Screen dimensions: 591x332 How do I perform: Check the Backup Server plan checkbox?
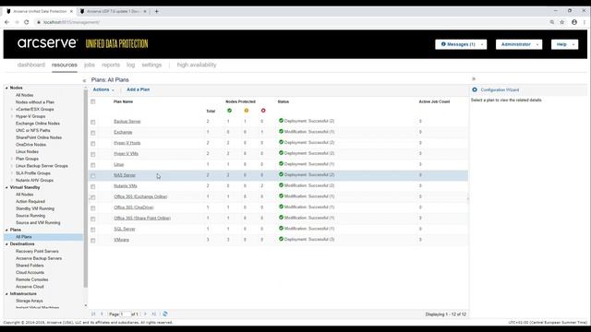[x=93, y=122]
